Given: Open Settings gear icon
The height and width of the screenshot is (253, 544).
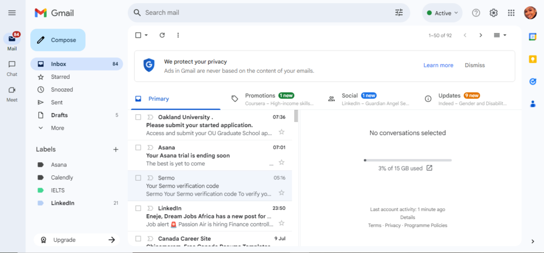Looking at the screenshot, I should 494,13.
